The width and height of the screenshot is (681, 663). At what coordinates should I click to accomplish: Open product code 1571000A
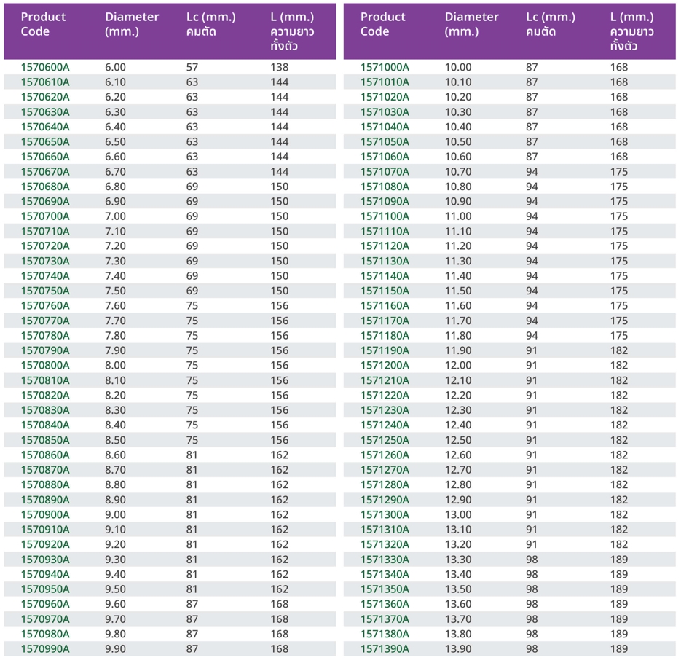pos(385,67)
